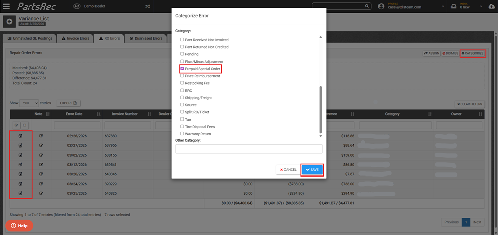Click the Categorize button
The height and width of the screenshot is (235, 498).
point(472,54)
